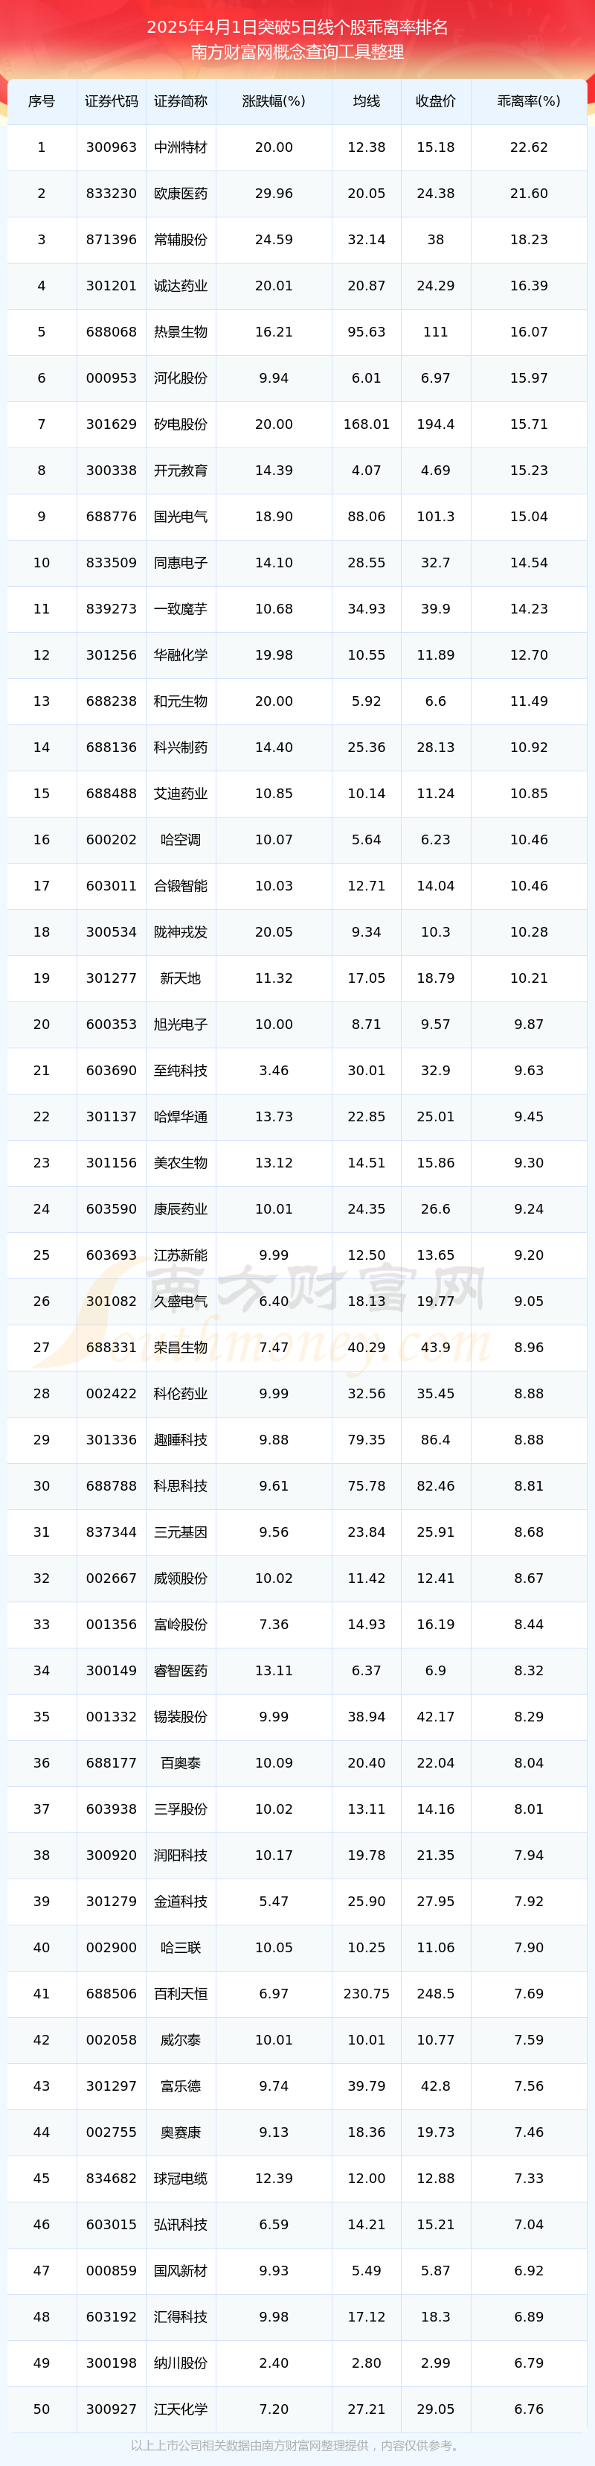Click stock name 常辅股份
595x2466 pixels.
tap(181, 239)
